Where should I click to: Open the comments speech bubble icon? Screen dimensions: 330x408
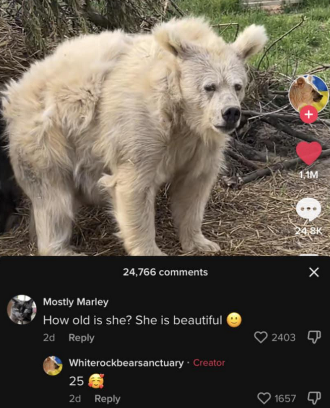[x=309, y=209]
